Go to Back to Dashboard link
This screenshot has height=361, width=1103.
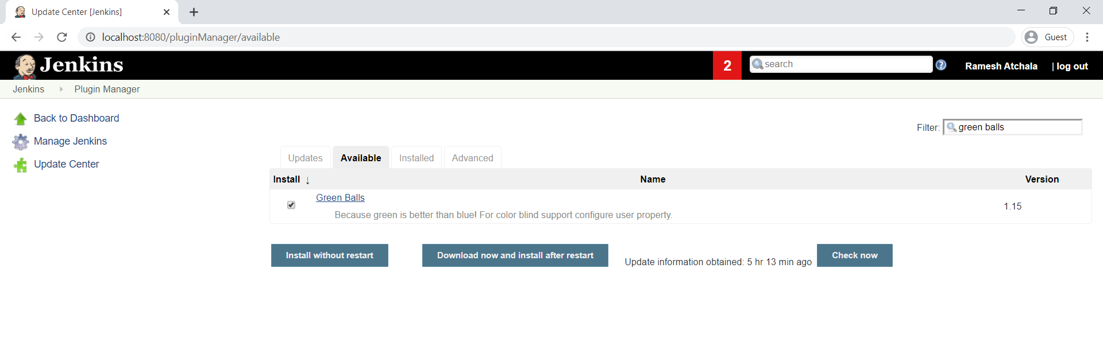[76, 118]
